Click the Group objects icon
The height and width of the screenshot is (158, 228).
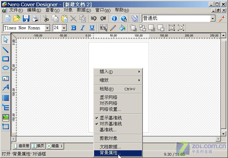pyautogui.click(x=172, y=28)
